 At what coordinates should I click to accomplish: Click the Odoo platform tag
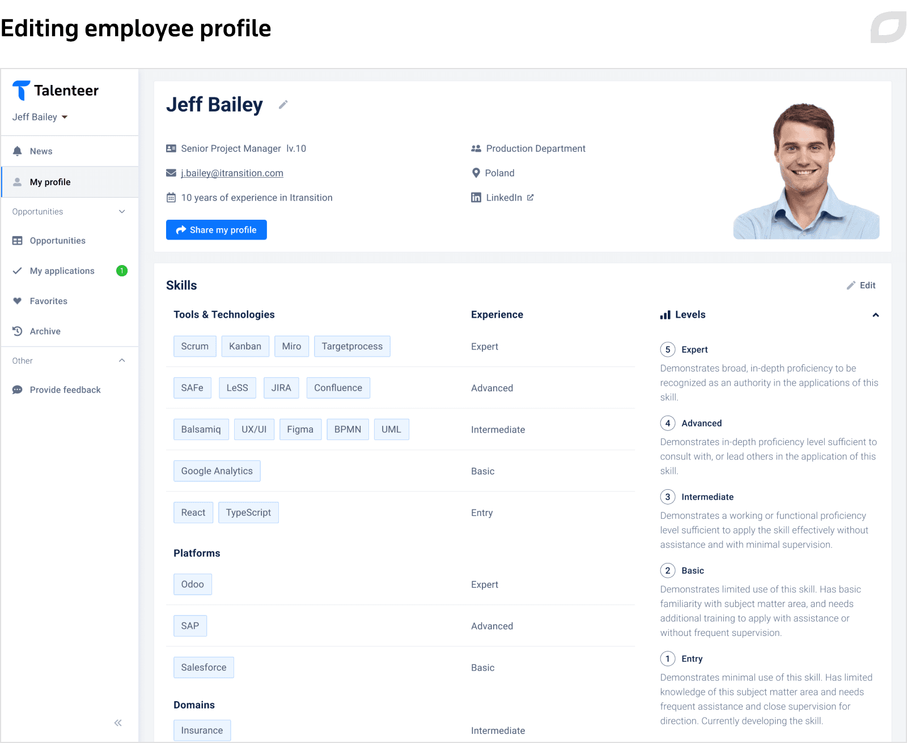pyautogui.click(x=193, y=584)
